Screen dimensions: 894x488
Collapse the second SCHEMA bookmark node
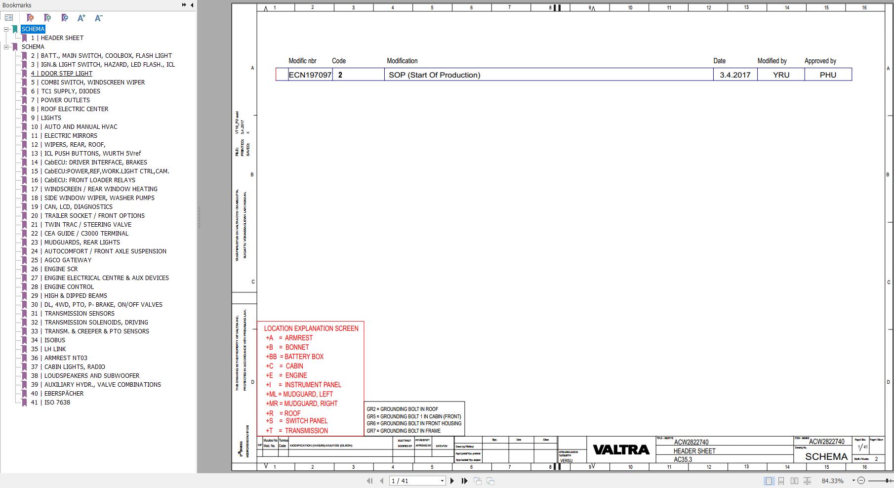point(6,47)
